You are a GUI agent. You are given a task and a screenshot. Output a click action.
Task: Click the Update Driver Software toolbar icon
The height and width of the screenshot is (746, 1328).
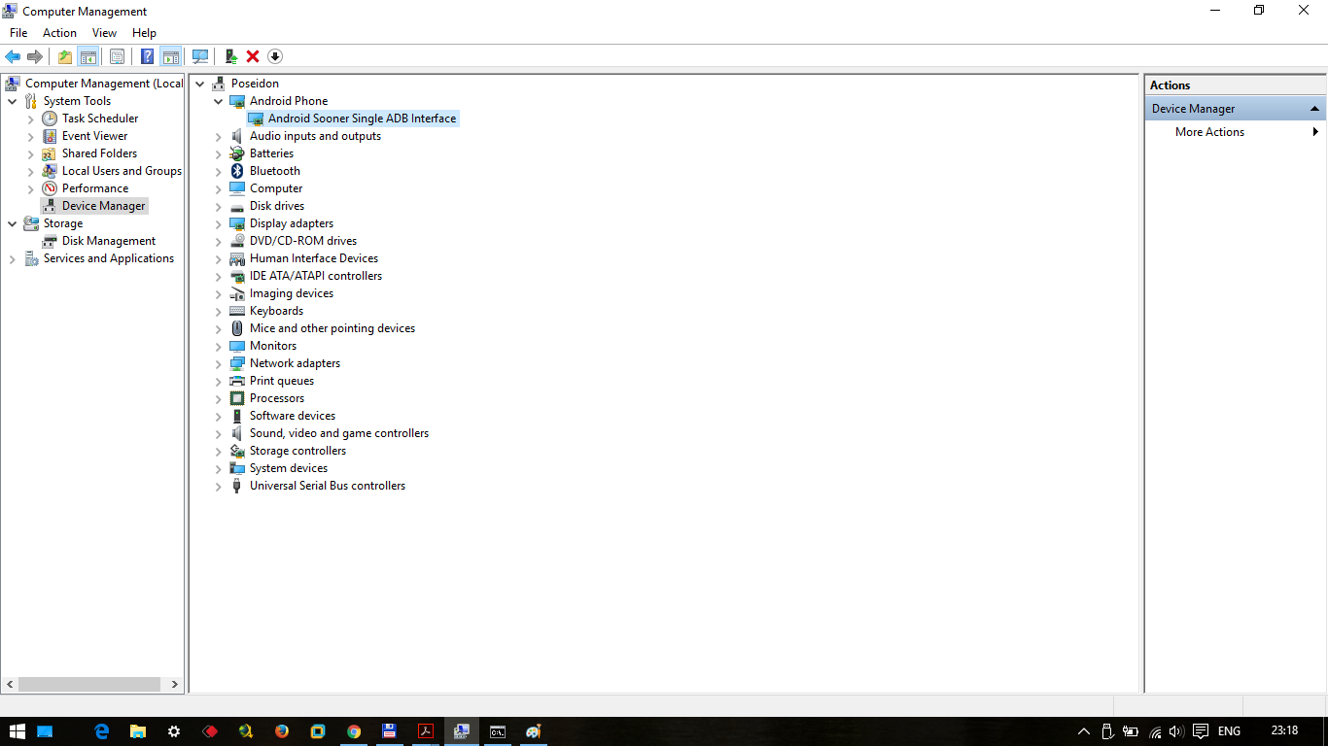click(230, 56)
